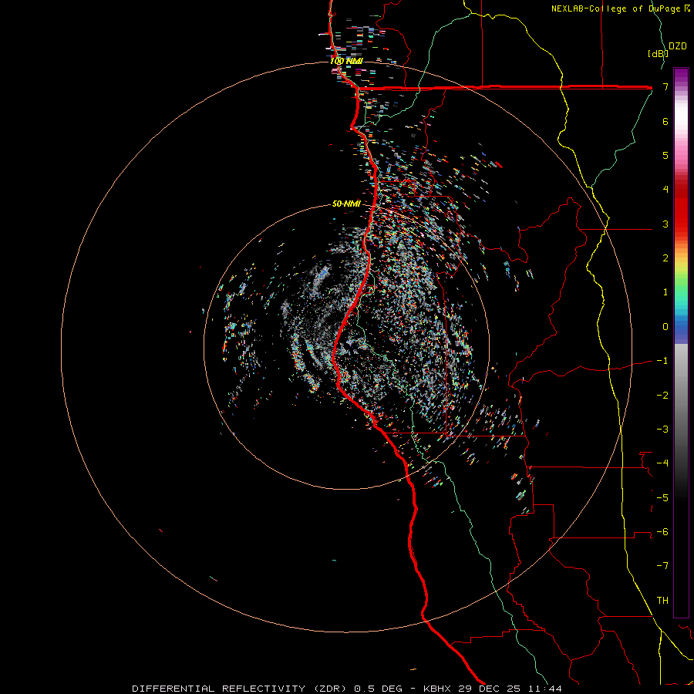Screen dimensions: 694x694
Task: Click the ZDR color scale bar
Action: tap(681, 342)
